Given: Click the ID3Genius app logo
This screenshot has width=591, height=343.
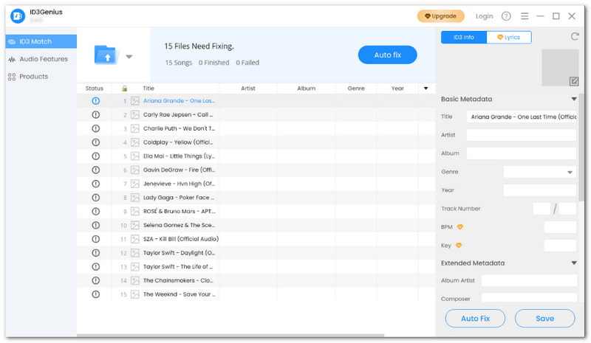Looking at the screenshot, I should click(x=17, y=16).
